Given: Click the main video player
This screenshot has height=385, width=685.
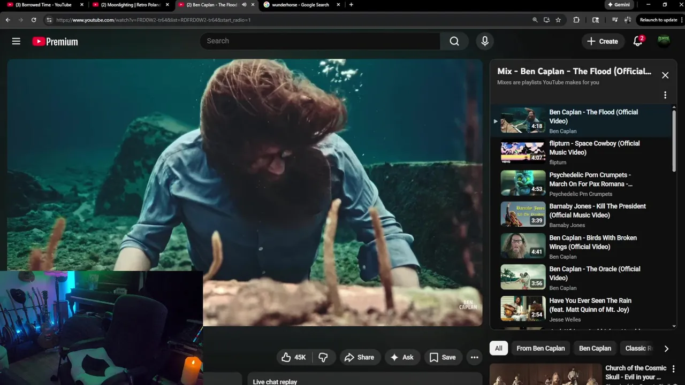Looking at the screenshot, I should tap(245, 192).
